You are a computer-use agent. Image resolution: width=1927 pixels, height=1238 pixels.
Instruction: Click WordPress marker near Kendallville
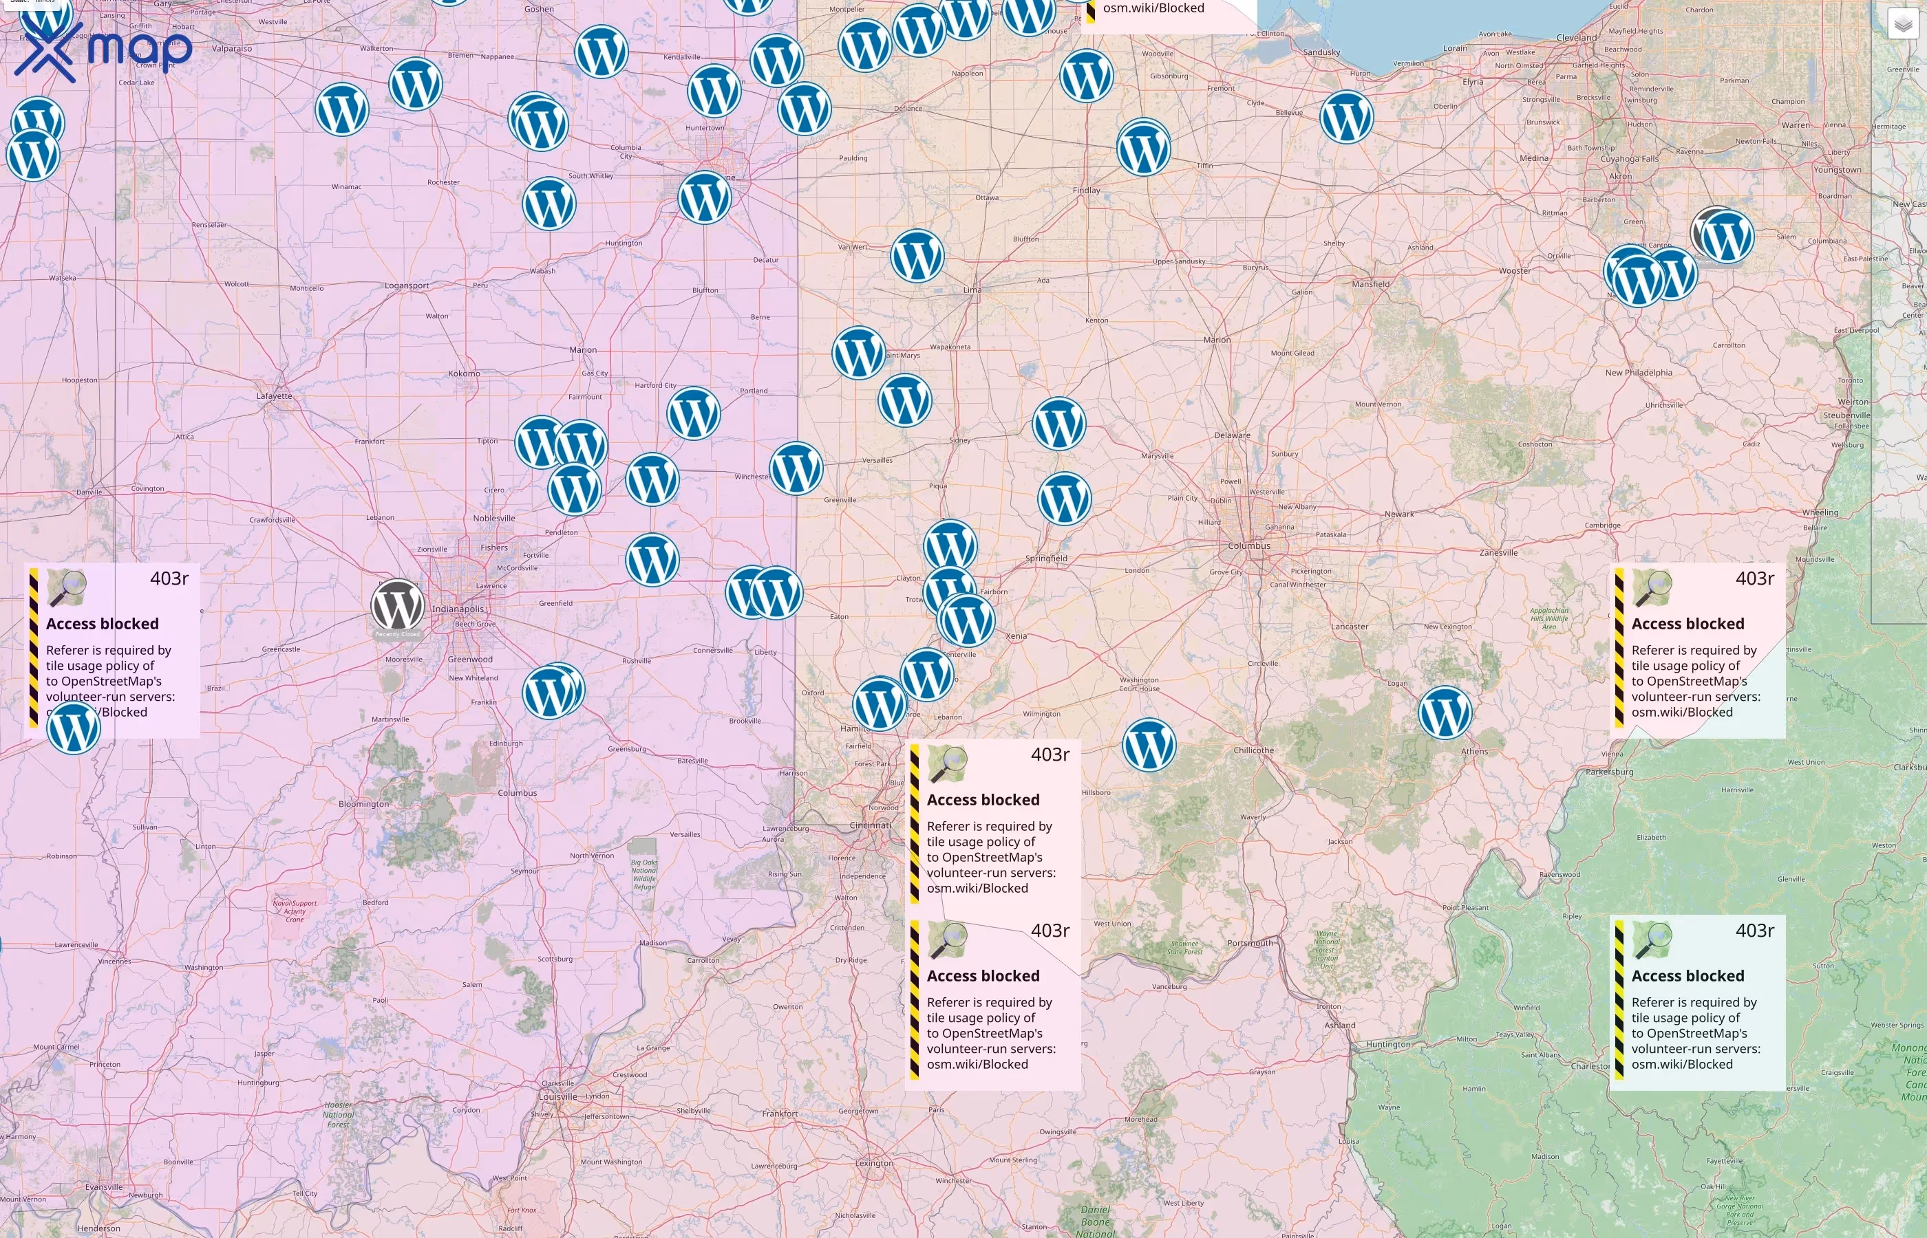715,91
